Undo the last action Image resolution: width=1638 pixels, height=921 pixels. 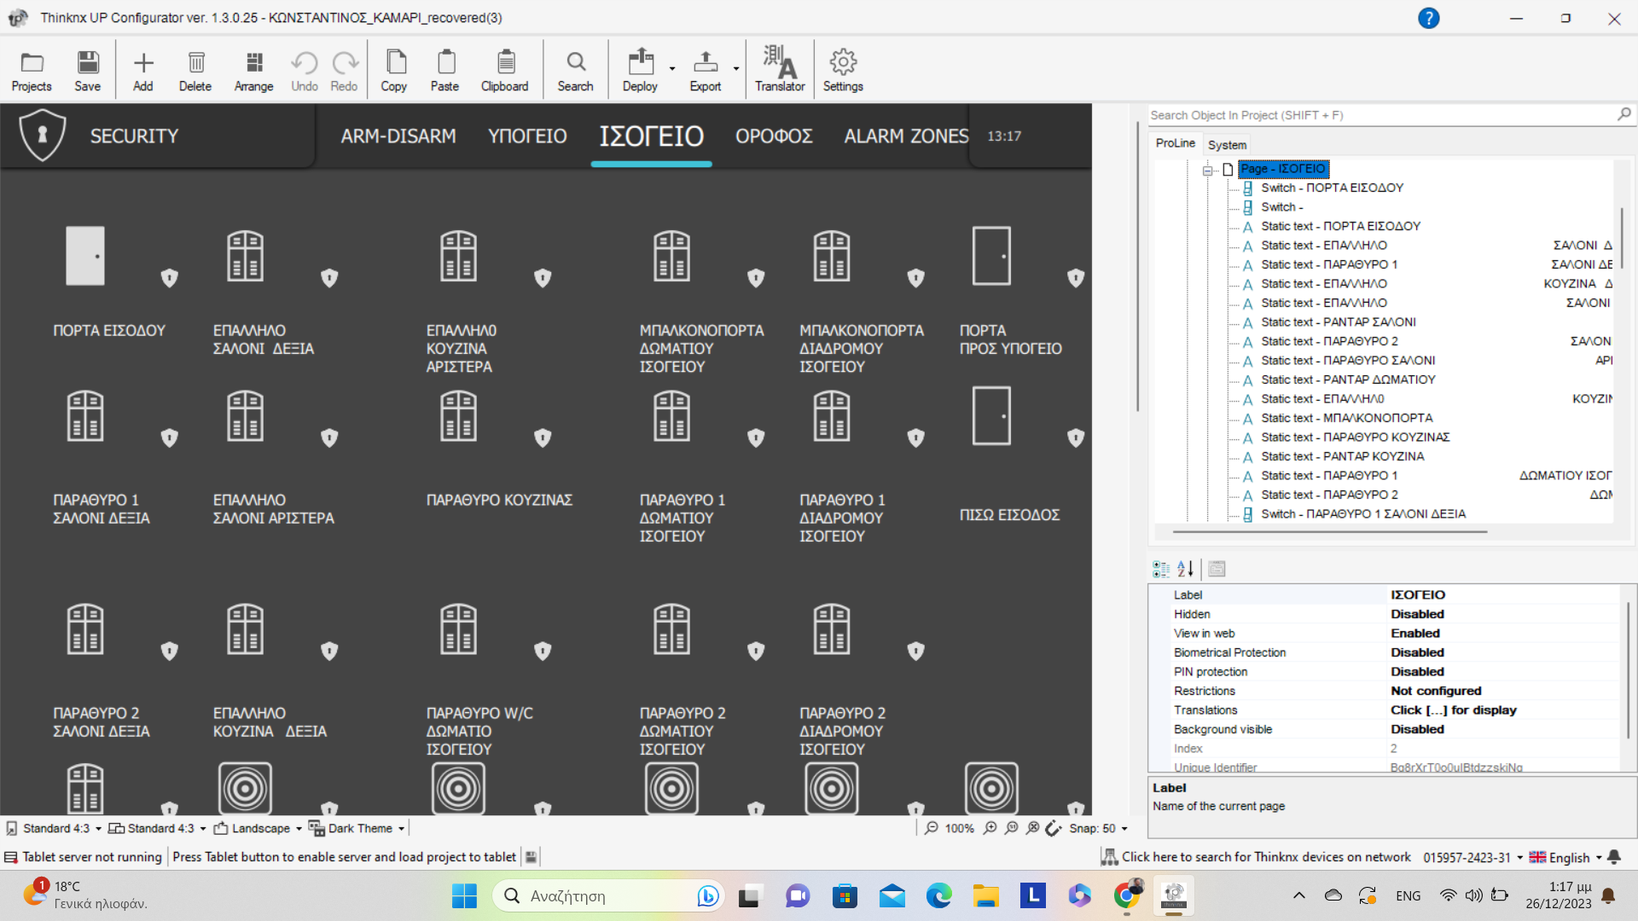point(304,71)
